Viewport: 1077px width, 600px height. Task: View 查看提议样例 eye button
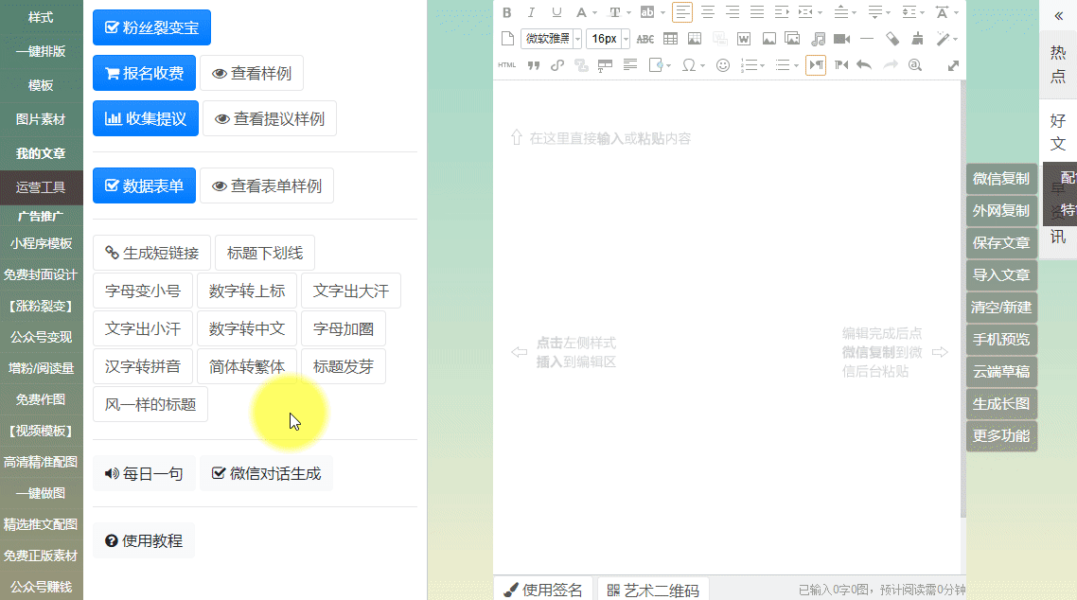point(269,118)
